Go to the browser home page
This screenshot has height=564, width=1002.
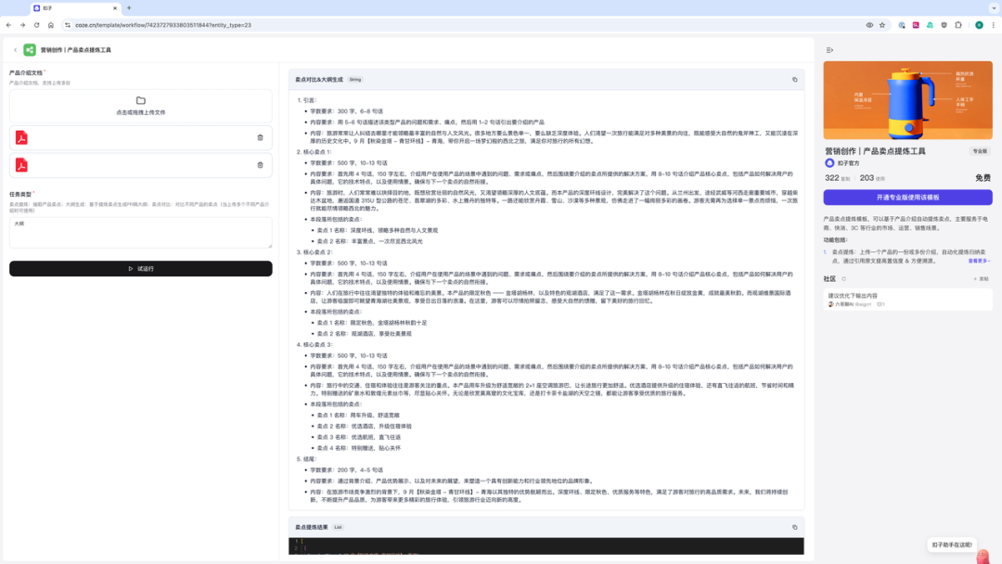pos(50,26)
